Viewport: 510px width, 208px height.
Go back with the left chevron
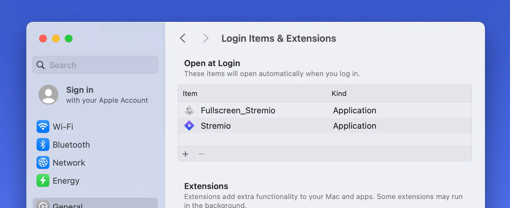point(183,39)
